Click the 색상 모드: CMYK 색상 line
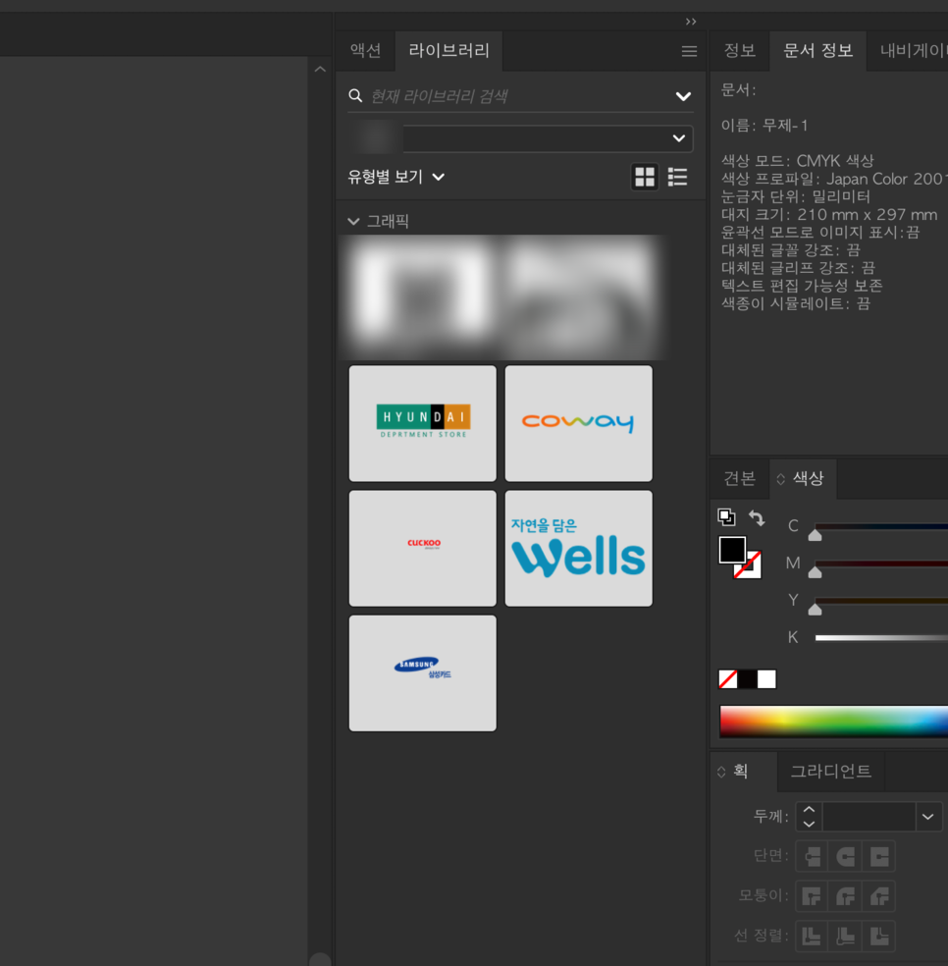 pos(798,161)
